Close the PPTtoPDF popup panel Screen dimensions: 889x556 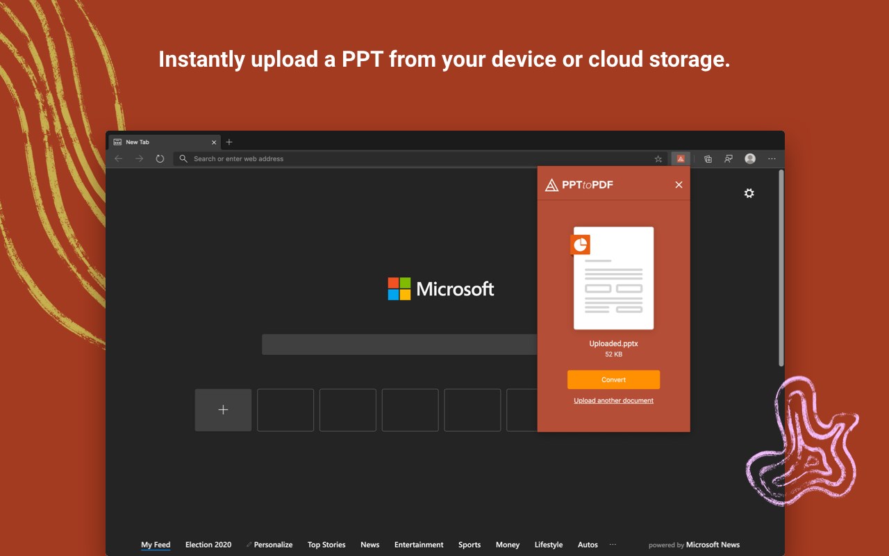[679, 185]
